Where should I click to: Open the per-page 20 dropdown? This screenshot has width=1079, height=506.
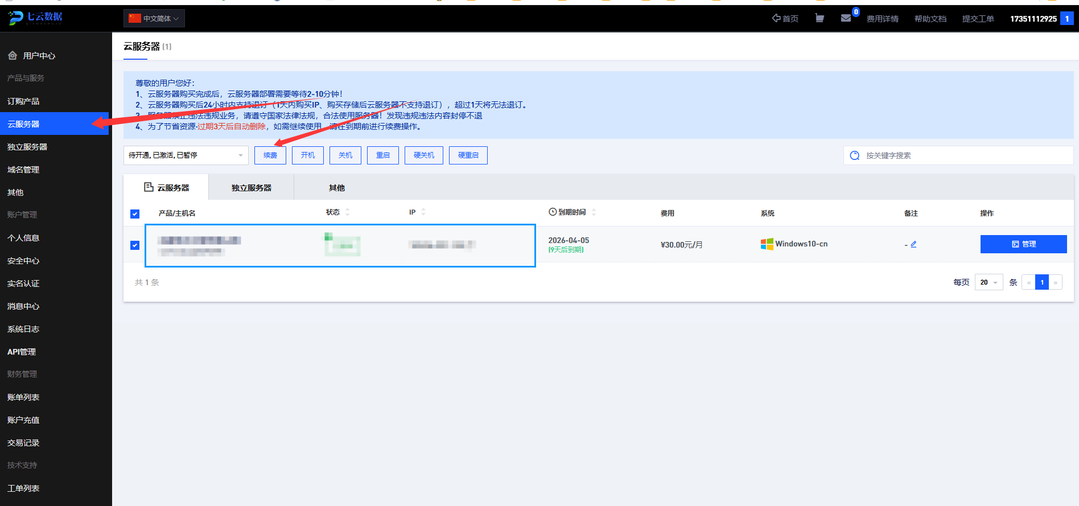click(989, 282)
